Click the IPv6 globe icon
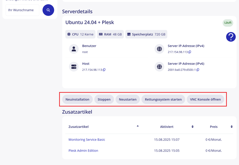This screenshot has height=165, width=239. click(x=159, y=67)
